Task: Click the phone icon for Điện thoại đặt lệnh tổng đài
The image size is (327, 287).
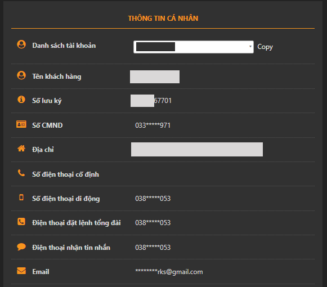Action: tap(21, 222)
